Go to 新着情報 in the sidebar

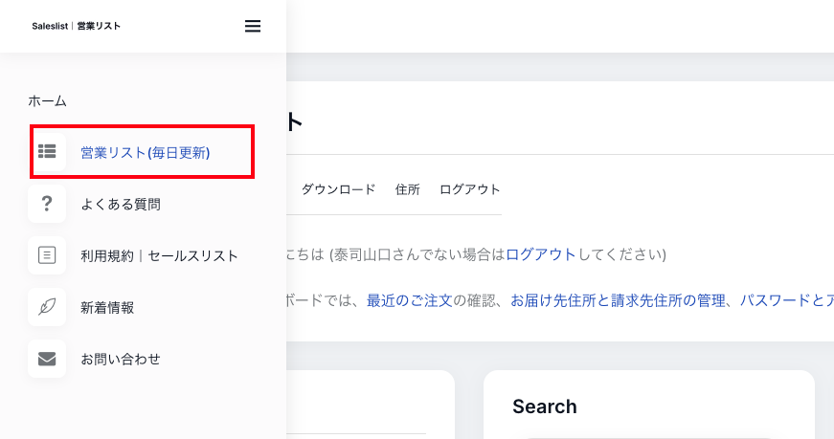point(107,307)
